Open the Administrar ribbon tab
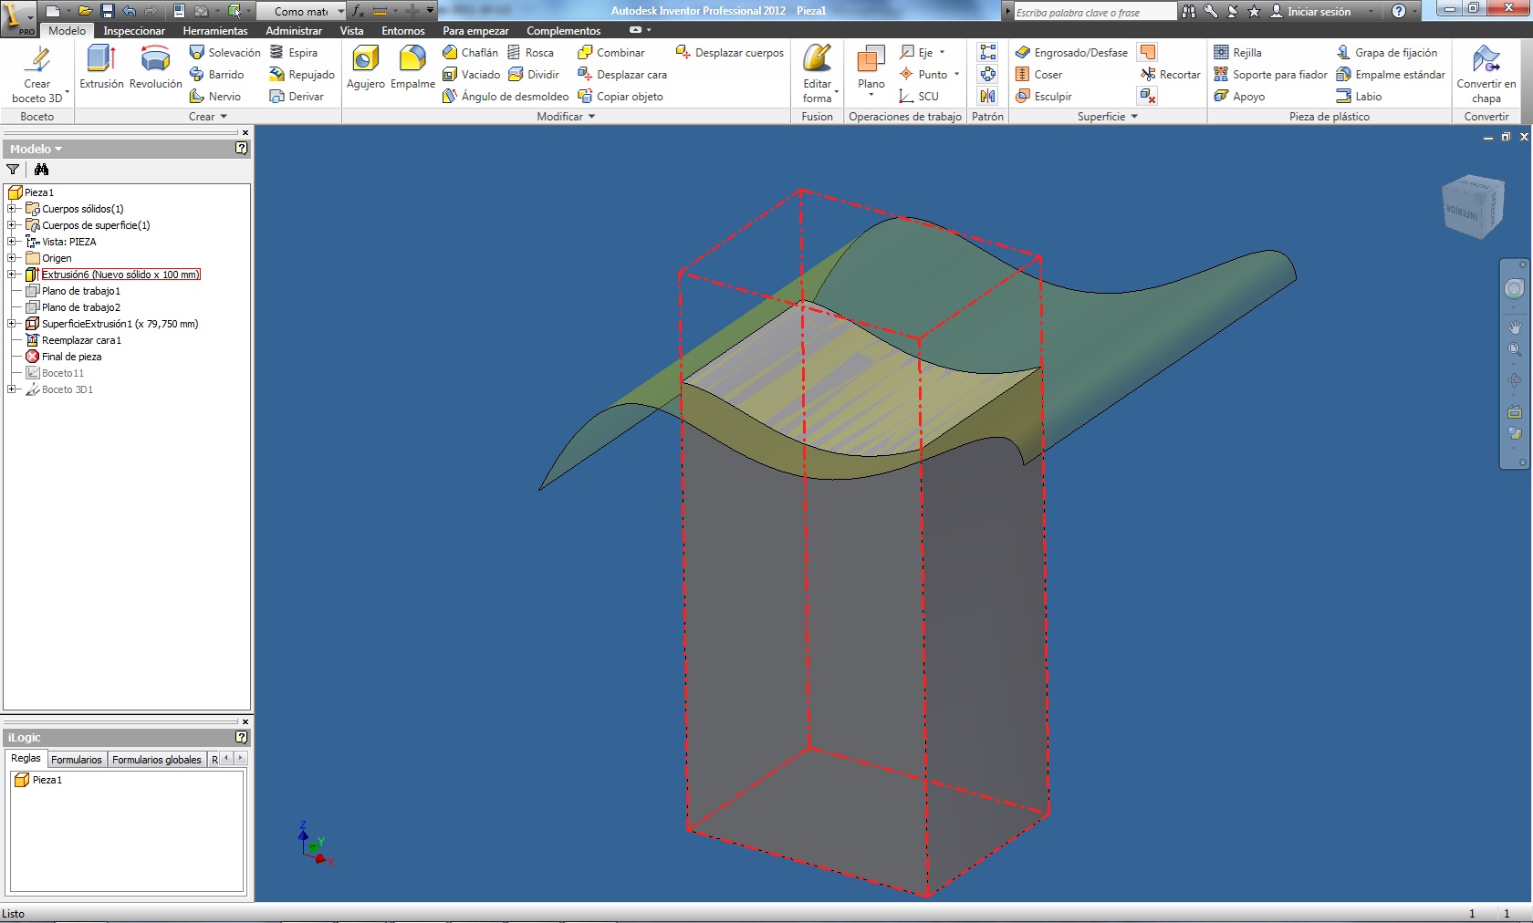This screenshot has width=1533, height=923. (294, 31)
